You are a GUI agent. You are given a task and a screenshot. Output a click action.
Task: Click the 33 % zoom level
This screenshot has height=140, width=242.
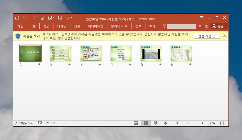[211, 123]
